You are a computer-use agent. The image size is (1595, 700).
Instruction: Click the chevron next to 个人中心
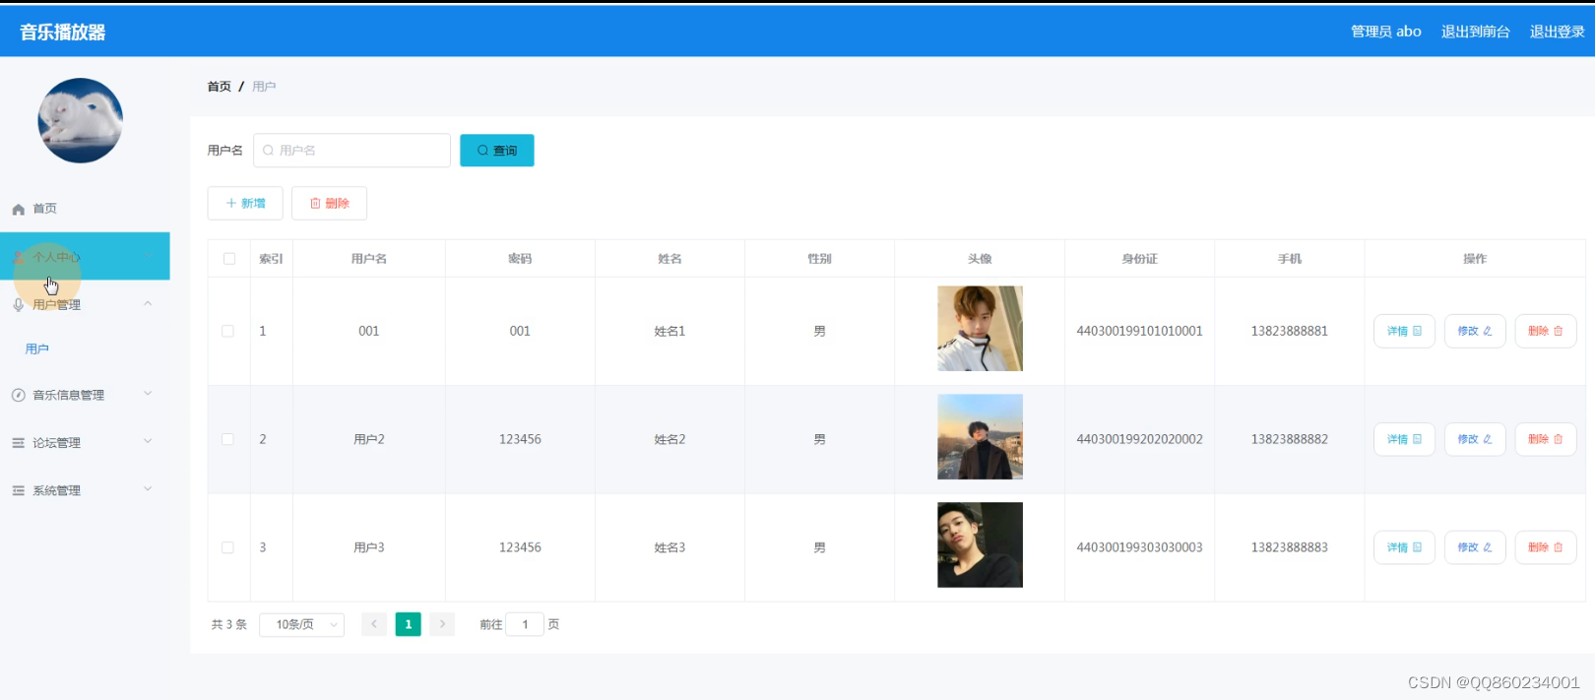click(x=148, y=256)
